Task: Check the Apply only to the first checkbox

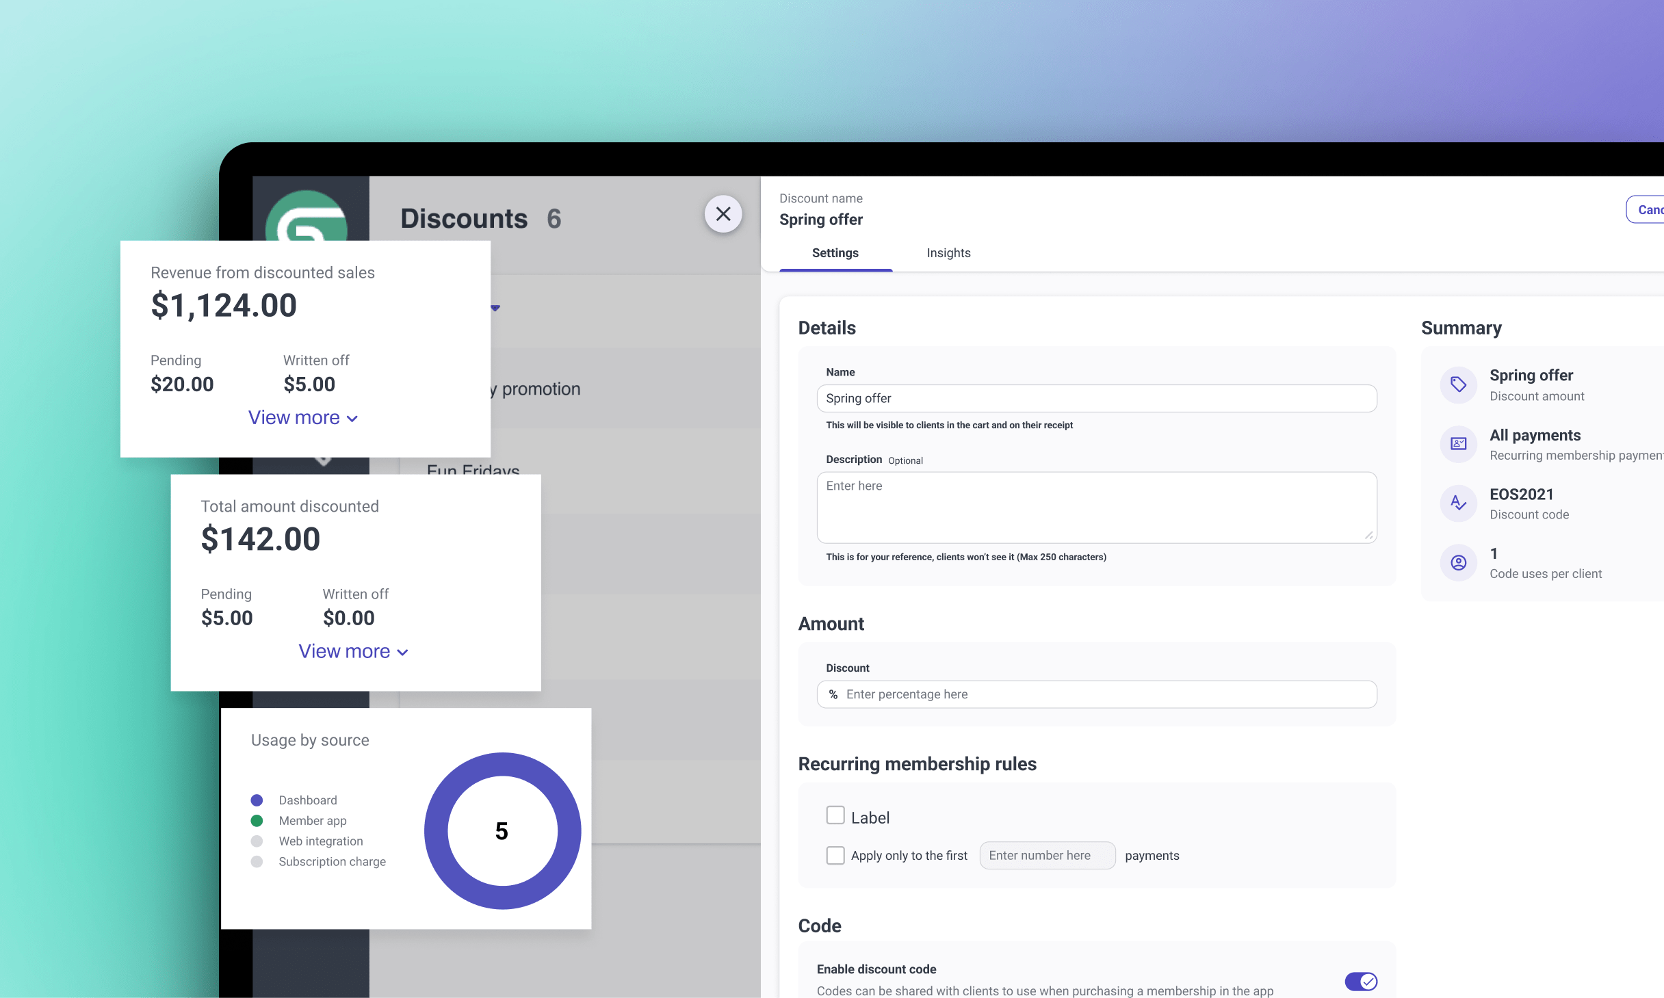Action: [835, 856]
